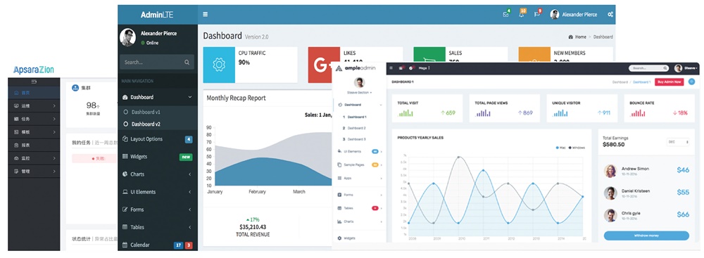Click the ampleadmin logo triangle icon

coord(339,68)
